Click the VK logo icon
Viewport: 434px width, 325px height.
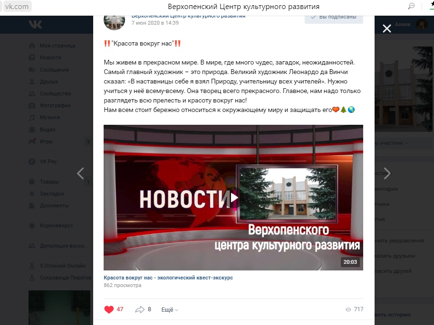(x=35, y=24)
